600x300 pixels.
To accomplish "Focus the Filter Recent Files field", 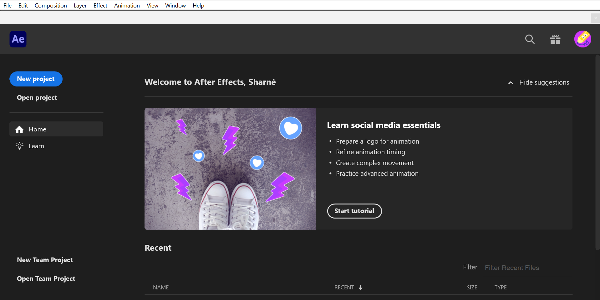I will (x=527, y=268).
